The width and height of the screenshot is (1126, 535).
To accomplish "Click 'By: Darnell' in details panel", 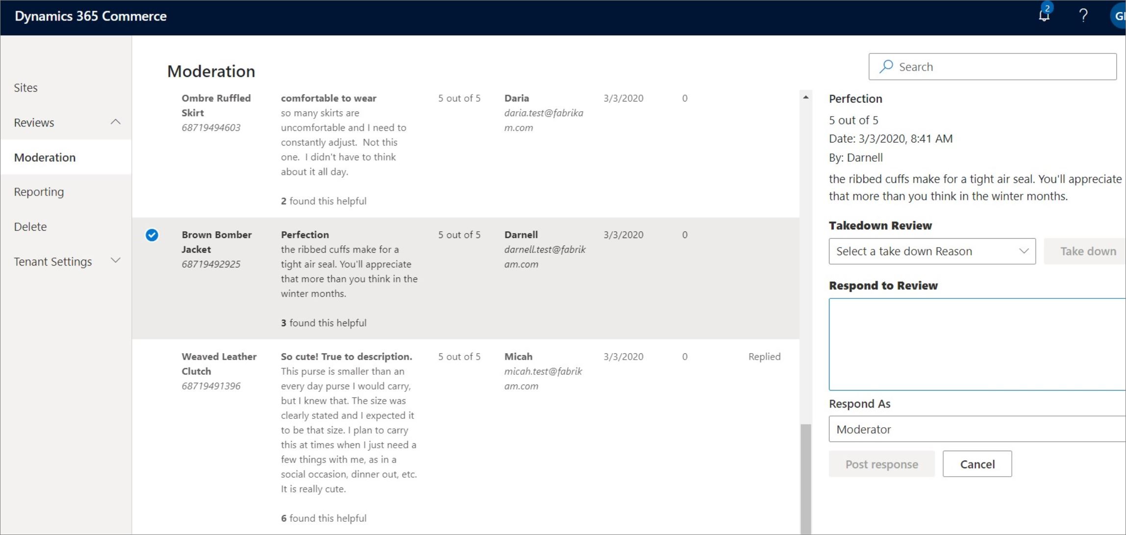I will (x=856, y=158).
